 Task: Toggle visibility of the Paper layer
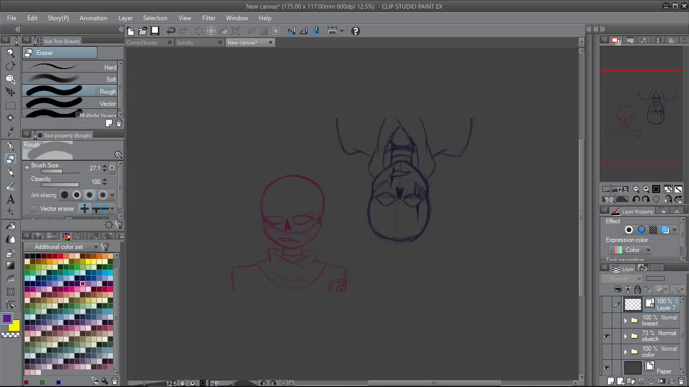tap(607, 368)
